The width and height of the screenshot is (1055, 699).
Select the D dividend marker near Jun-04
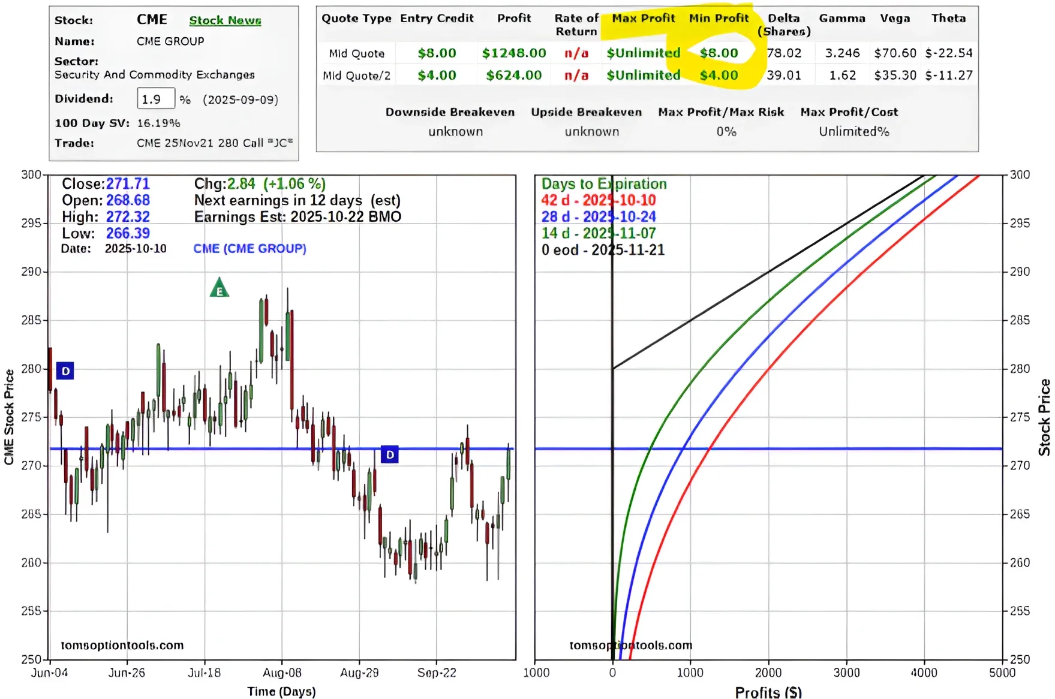pos(65,371)
